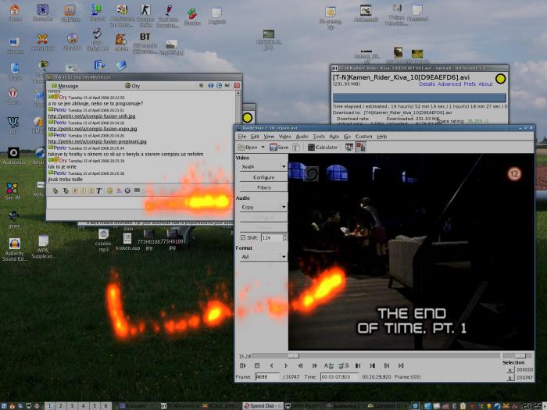Click the red close icon in Message bar

[237, 85]
